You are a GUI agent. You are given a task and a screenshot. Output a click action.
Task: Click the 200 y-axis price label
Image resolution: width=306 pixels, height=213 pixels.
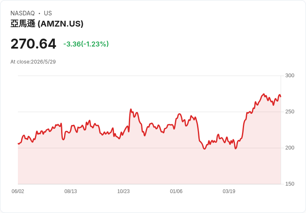(290, 148)
